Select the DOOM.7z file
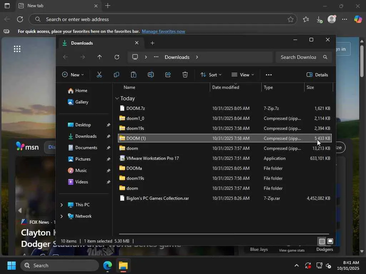Screen dimensions: 366x274 coord(225,108)
